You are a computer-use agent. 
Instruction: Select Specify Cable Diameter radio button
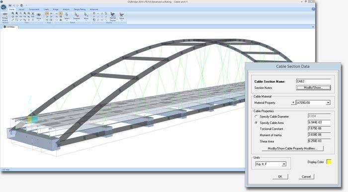point(256,116)
